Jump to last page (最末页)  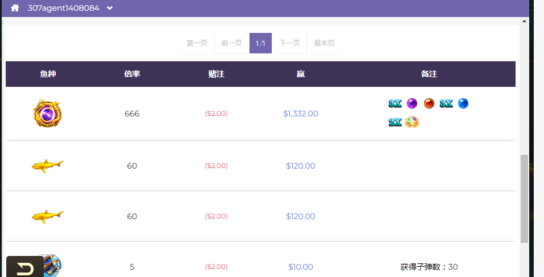pos(324,43)
